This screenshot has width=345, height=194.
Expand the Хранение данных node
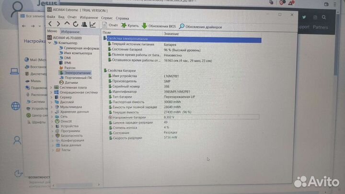point(52,112)
